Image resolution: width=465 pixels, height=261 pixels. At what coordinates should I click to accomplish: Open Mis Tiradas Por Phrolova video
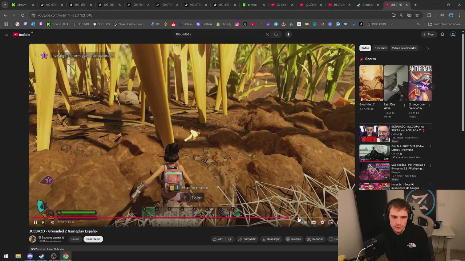[375, 171]
